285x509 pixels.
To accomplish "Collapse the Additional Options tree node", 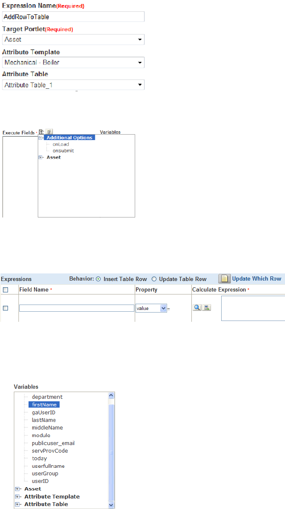I will click(41, 138).
